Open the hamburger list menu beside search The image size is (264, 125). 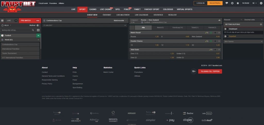tap(38, 30)
